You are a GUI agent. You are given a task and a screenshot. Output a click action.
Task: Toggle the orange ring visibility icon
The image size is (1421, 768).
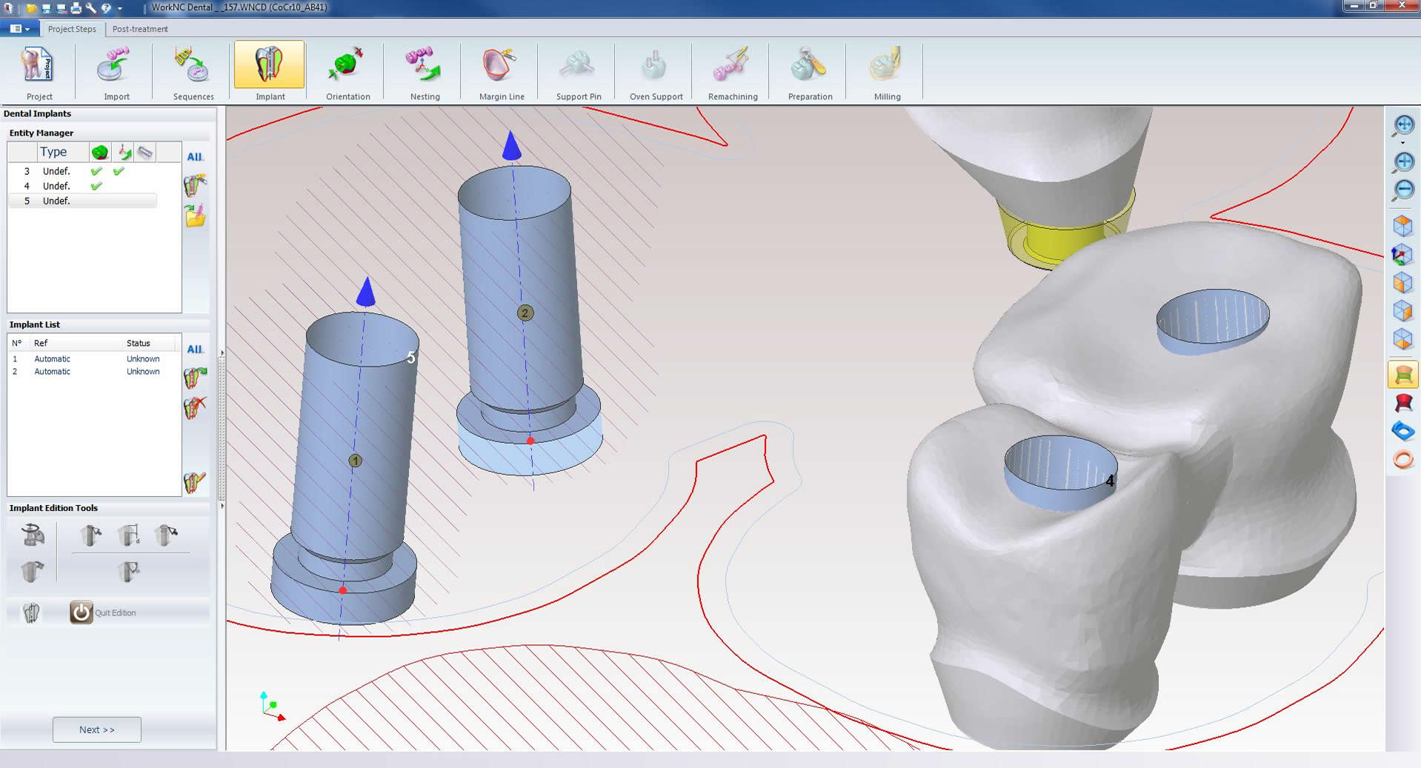click(1403, 460)
